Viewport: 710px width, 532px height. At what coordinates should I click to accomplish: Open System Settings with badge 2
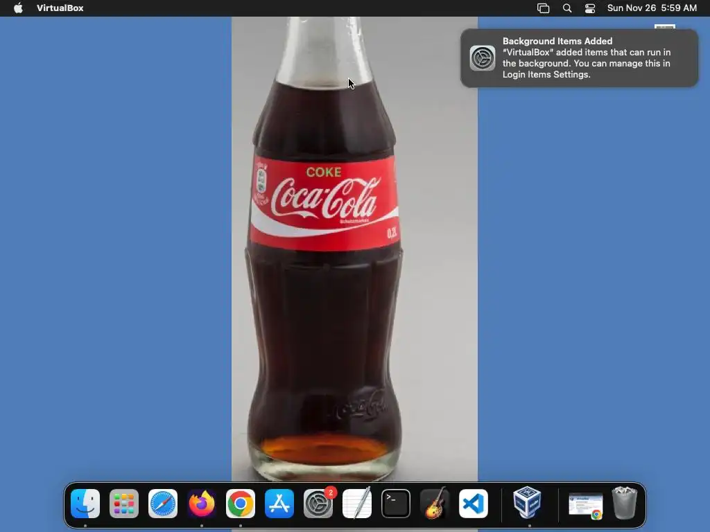pos(318,504)
